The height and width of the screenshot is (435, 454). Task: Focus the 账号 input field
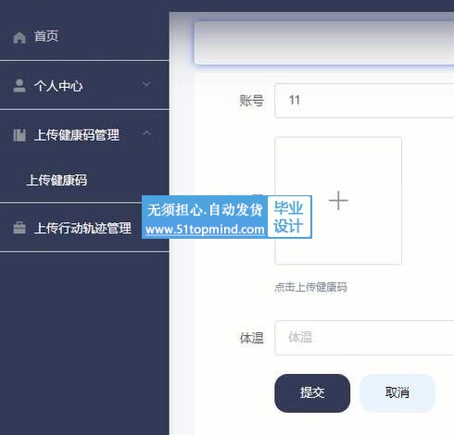(x=364, y=100)
